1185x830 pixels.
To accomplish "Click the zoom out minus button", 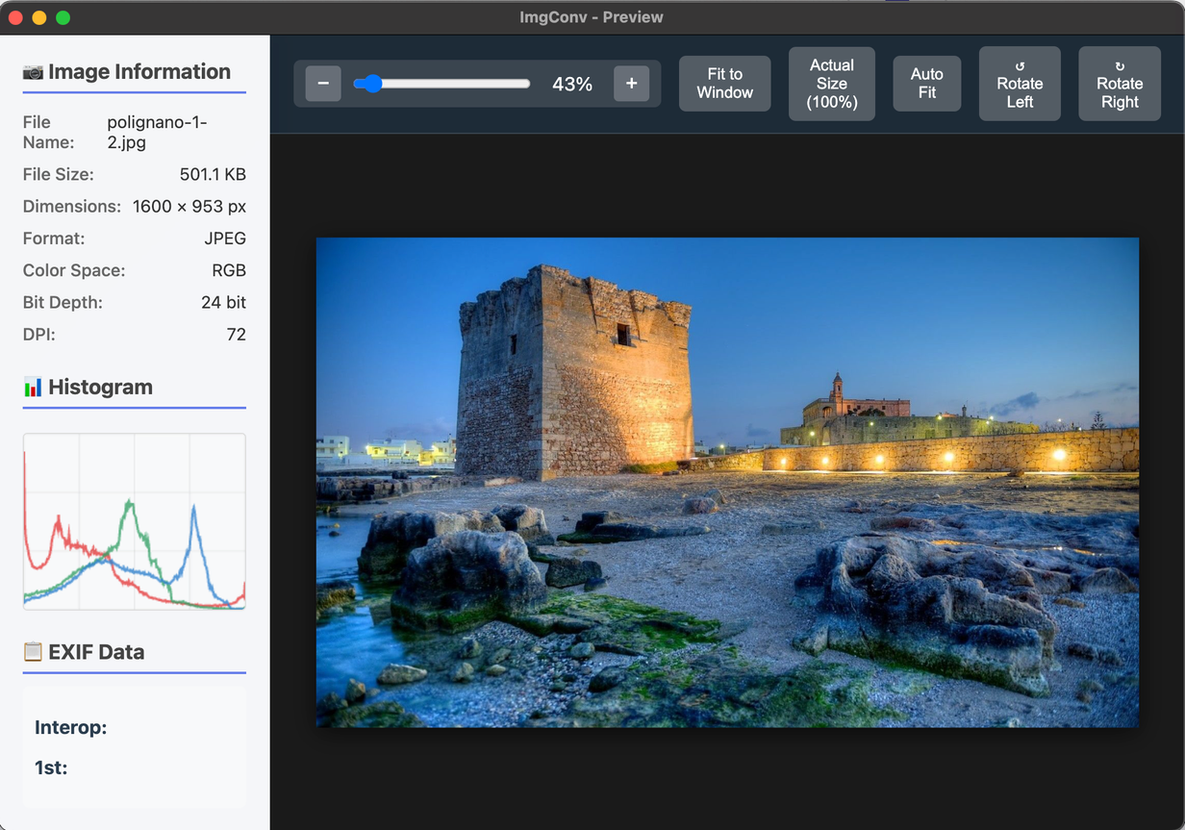I will (323, 84).
